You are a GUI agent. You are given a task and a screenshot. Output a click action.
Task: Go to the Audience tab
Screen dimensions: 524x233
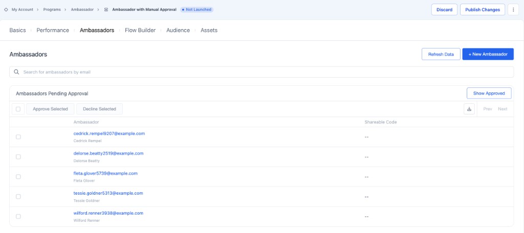pos(178,30)
